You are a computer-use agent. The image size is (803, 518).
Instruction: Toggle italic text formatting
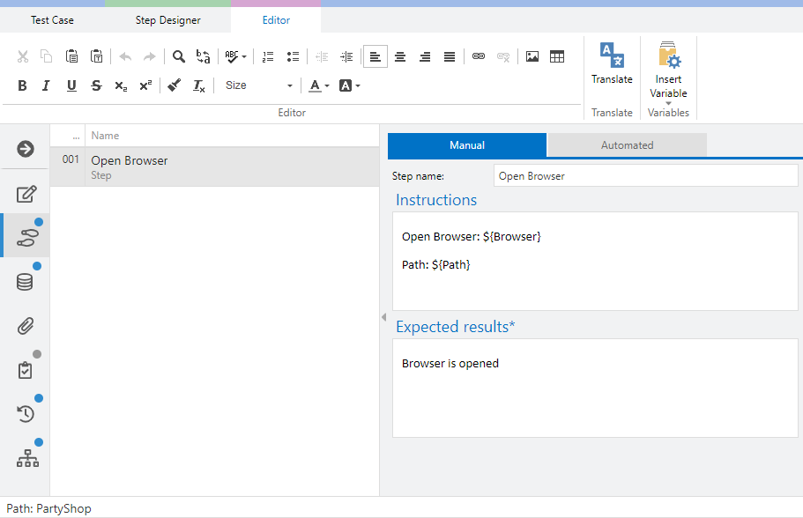pos(47,85)
